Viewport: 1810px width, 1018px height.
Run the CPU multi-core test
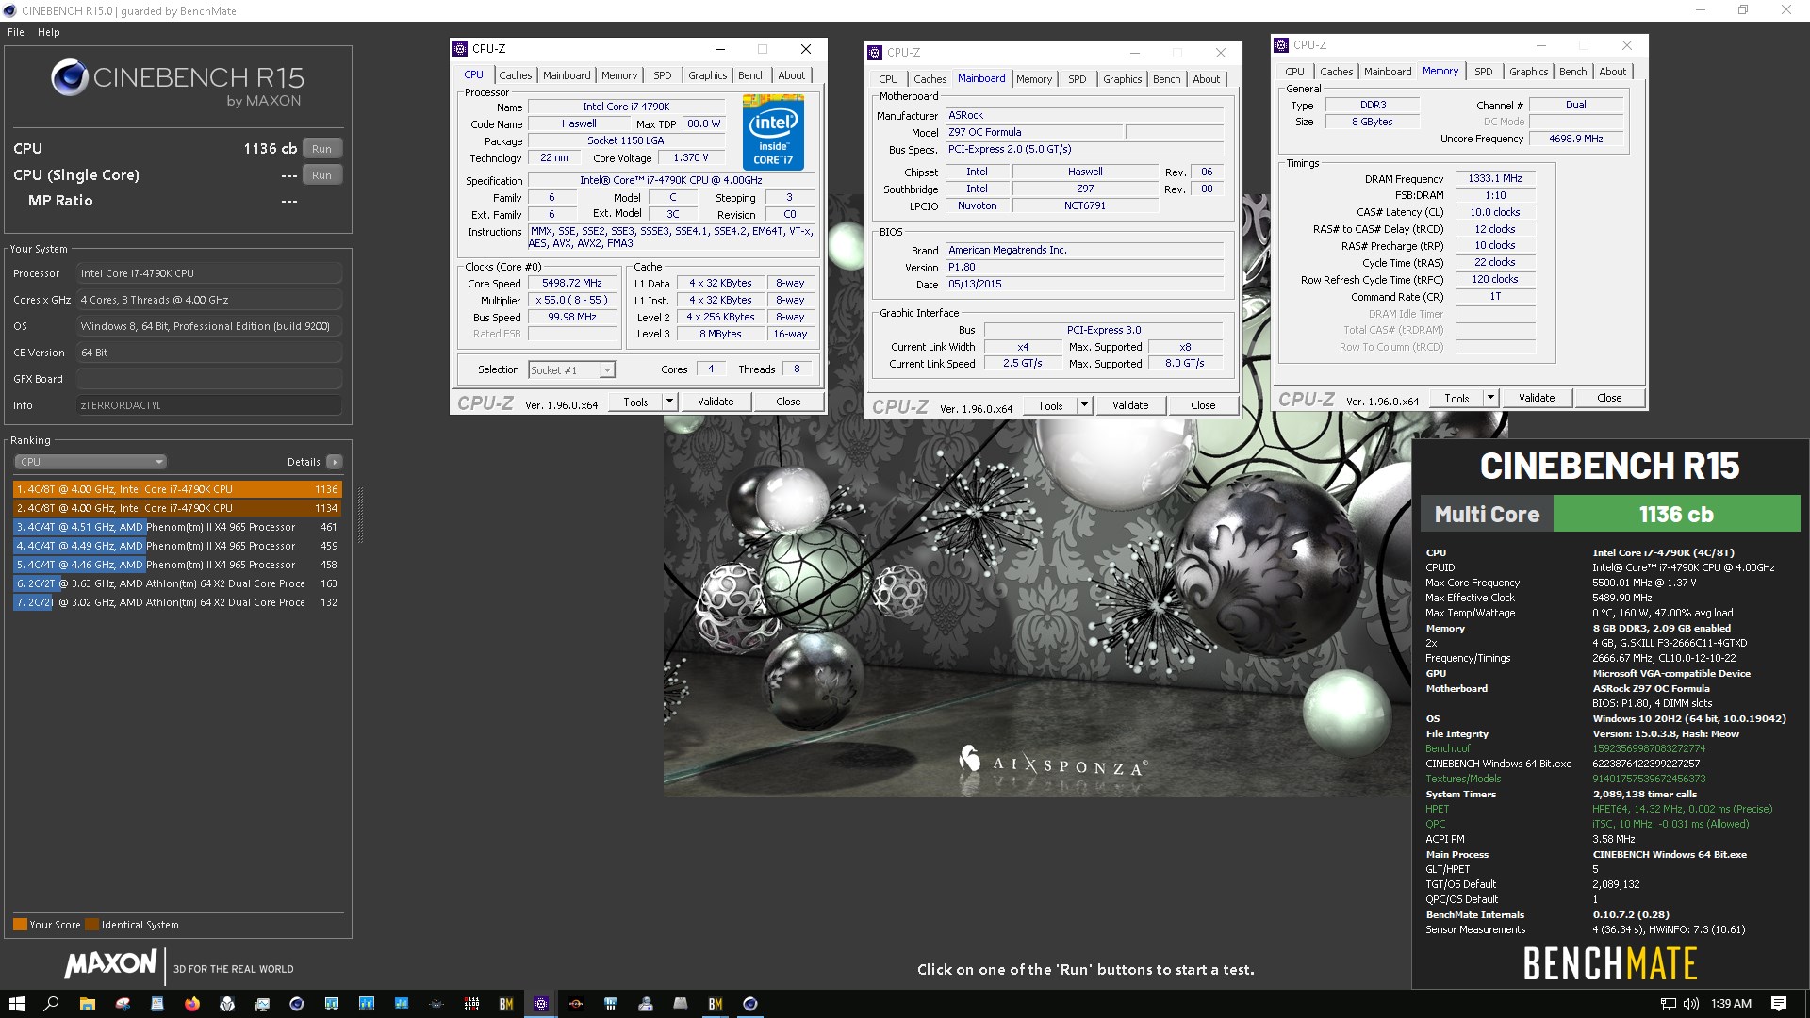click(322, 149)
